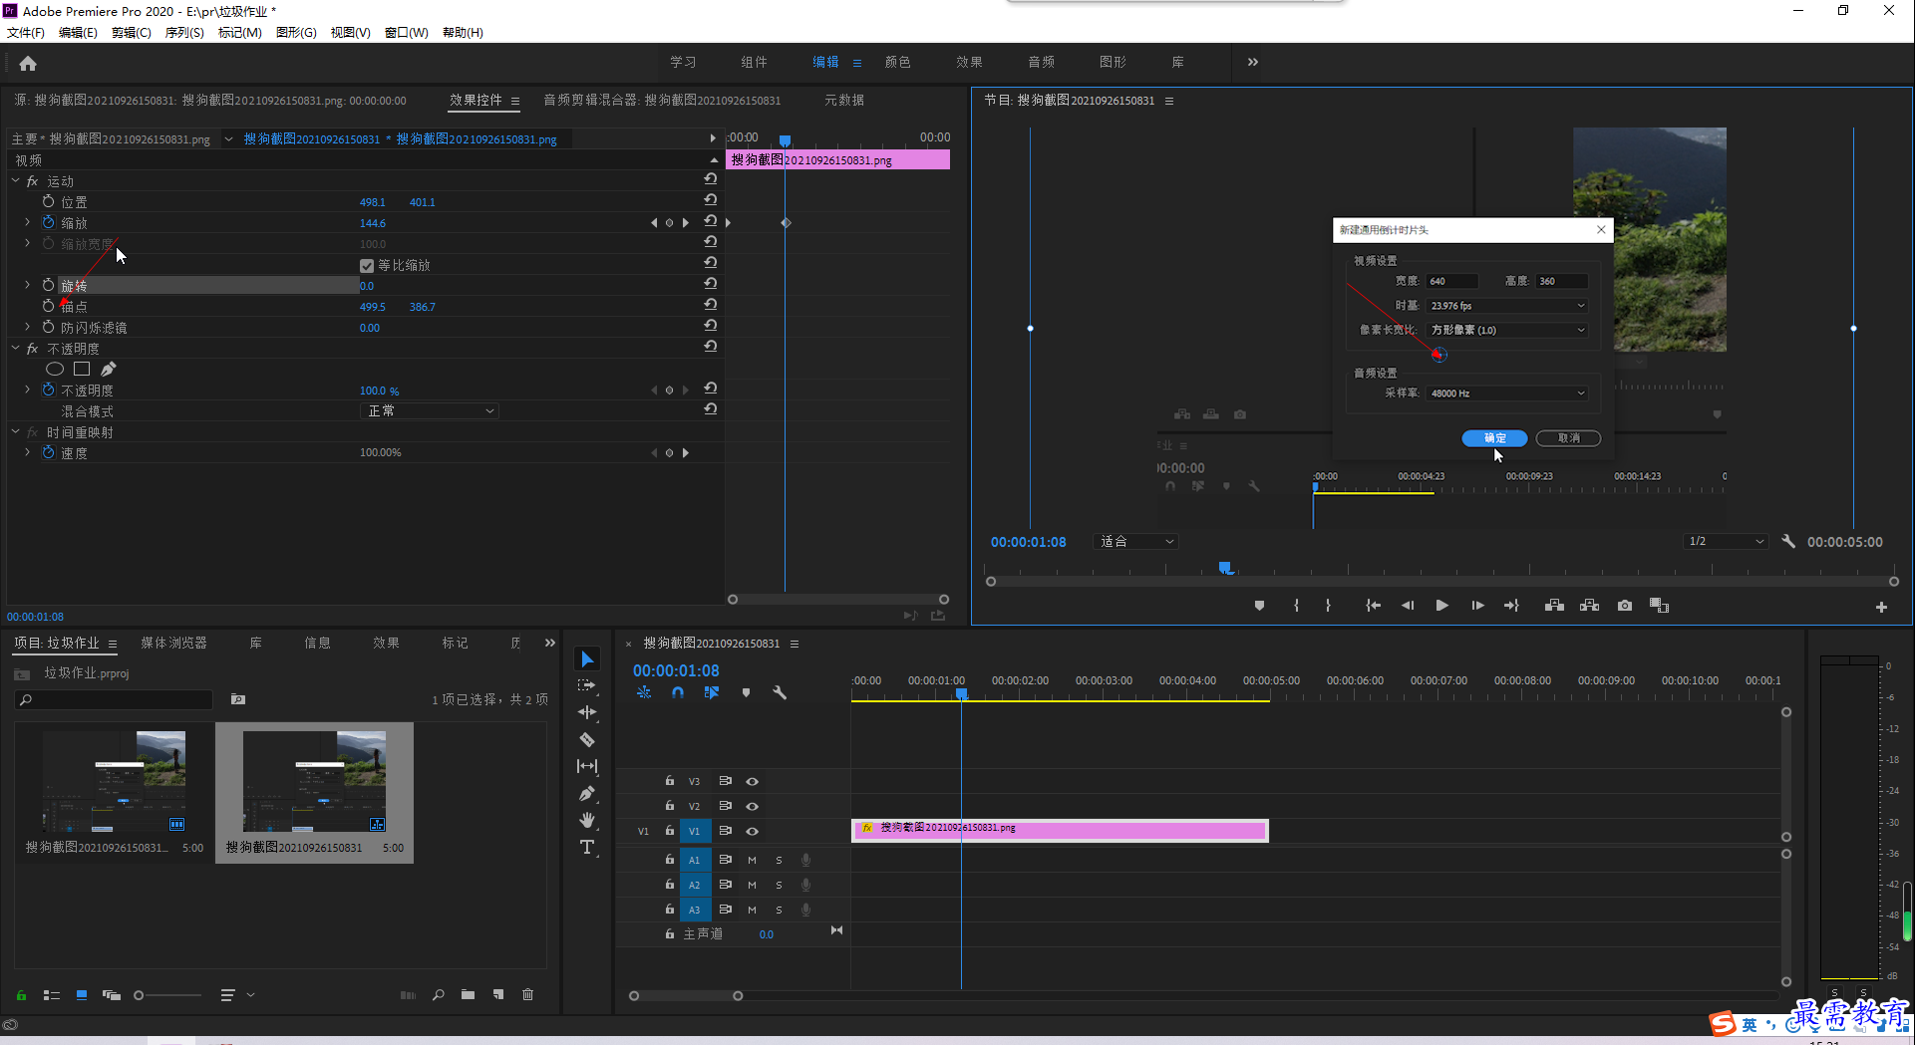The width and height of the screenshot is (1915, 1045).
Task: Select the Type tool
Action: (x=587, y=847)
